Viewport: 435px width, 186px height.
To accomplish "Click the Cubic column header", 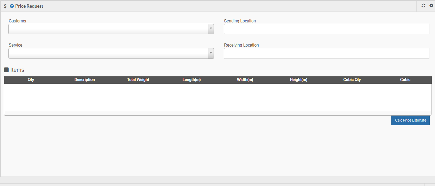I will click(x=405, y=80).
